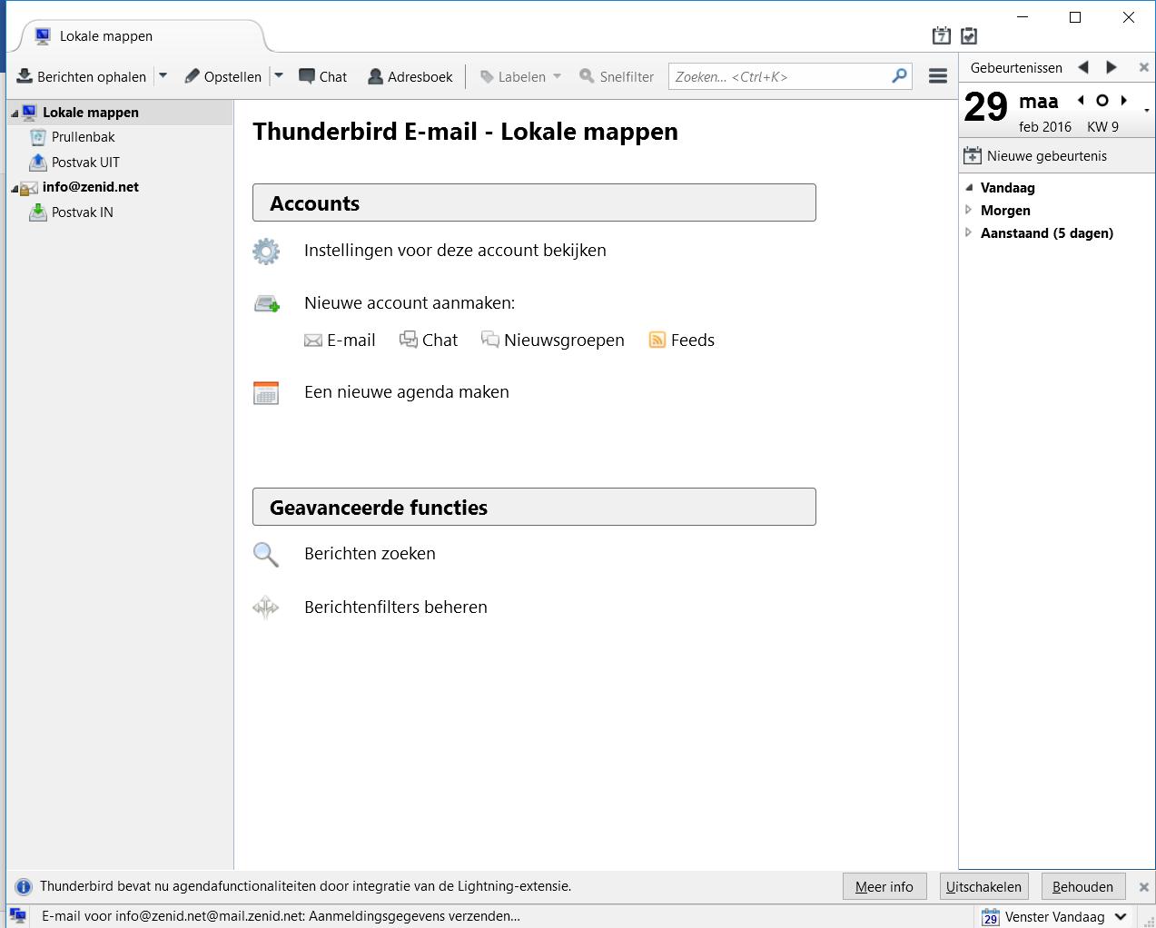Go to previous day in mini calendar
Screen dimensions: 1156x928
coord(1081,101)
